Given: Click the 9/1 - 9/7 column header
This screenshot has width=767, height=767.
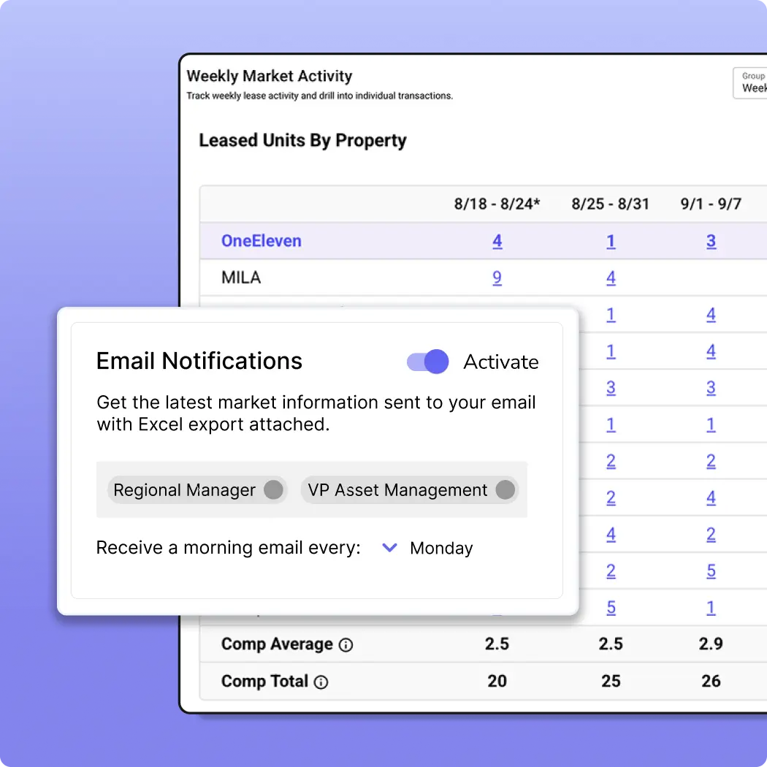Looking at the screenshot, I should coord(711,204).
